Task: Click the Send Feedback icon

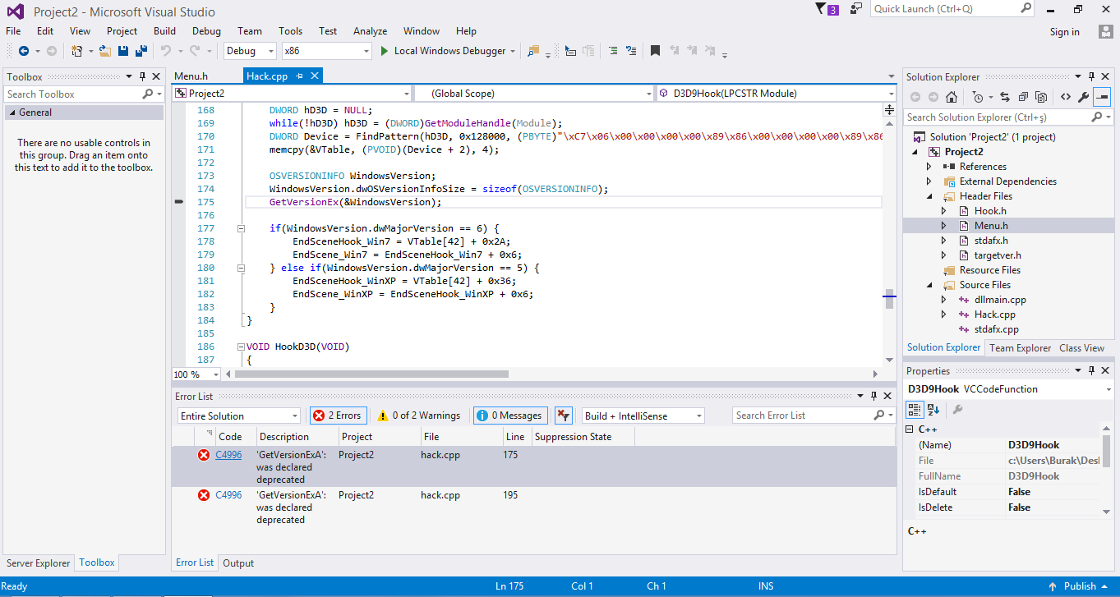Action: pos(856,9)
